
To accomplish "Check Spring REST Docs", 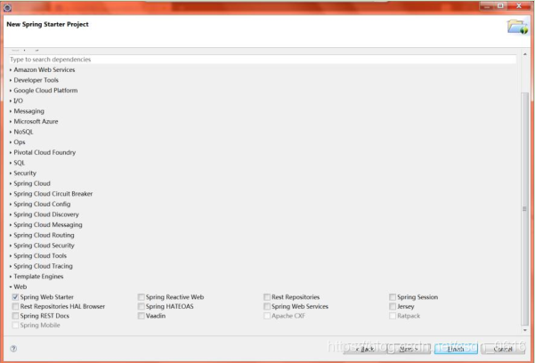I will 15,316.
